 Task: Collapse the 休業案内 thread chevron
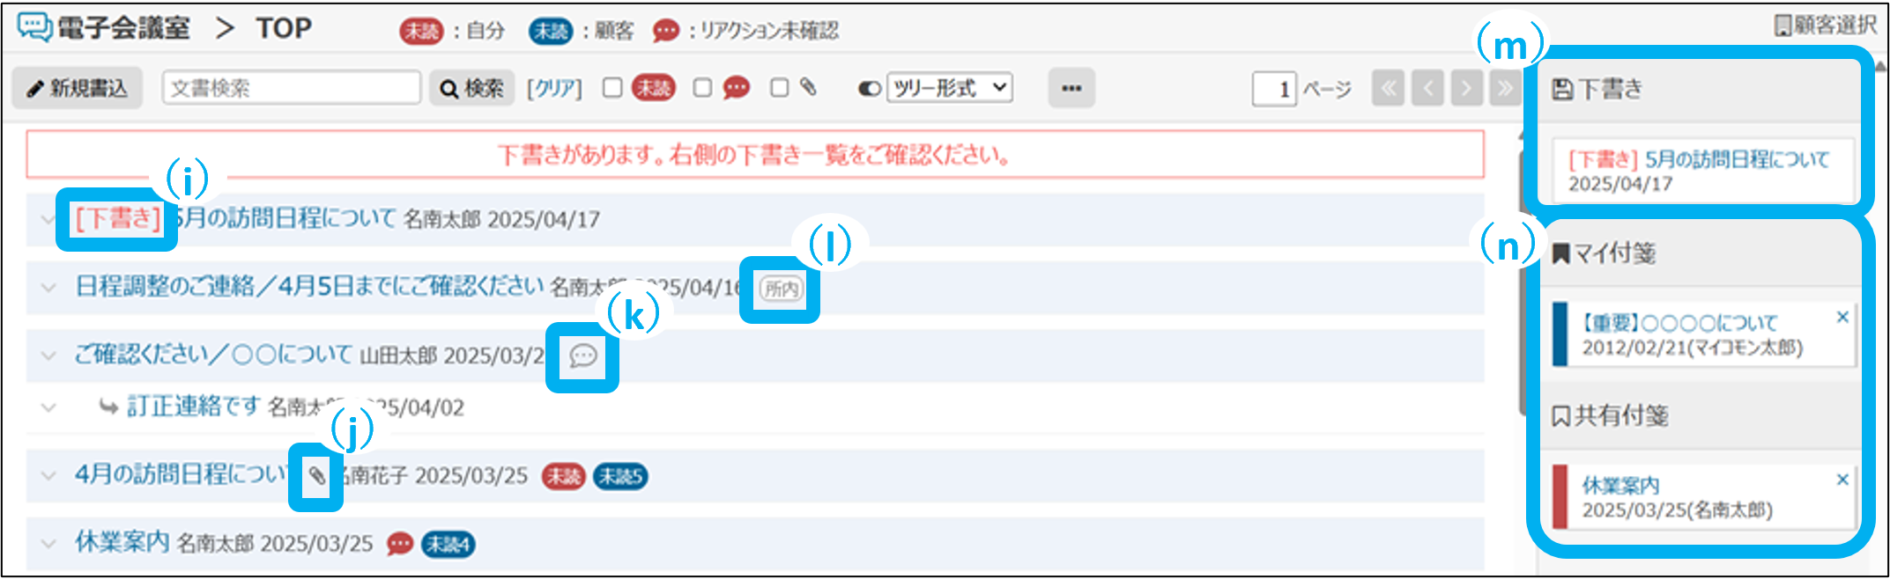48,544
